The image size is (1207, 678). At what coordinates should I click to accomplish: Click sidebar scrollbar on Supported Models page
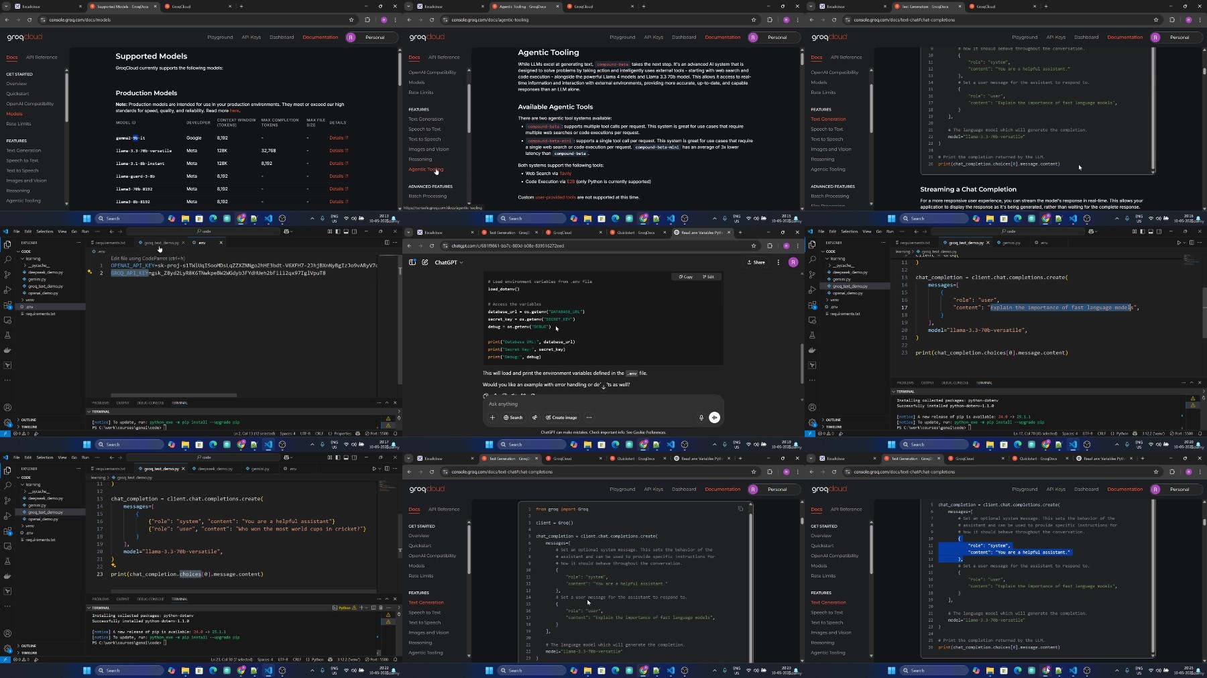pyautogui.click(x=66, y=97)
